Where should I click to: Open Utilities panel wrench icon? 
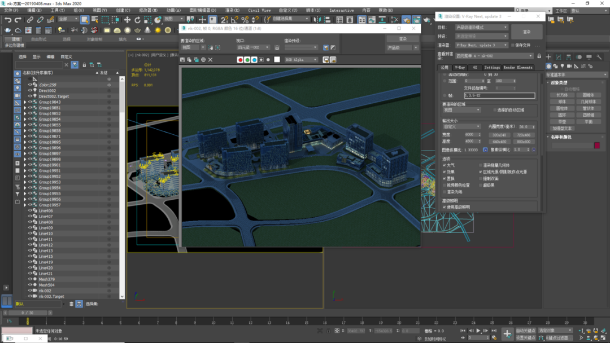click(x=599, y=57)
